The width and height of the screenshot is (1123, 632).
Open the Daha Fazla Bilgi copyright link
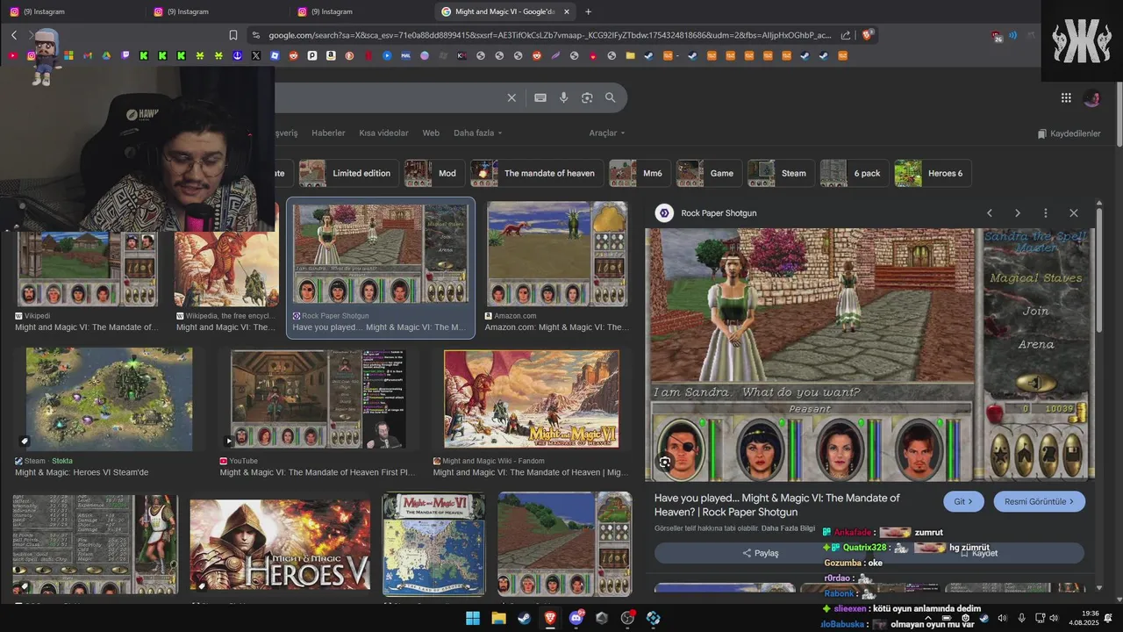pyautogui.click(x=790, y=528)
